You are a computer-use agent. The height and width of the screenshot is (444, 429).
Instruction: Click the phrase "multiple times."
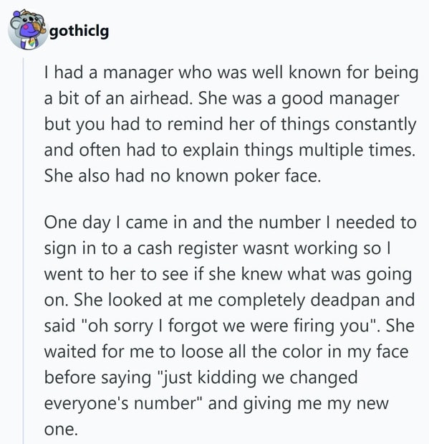point(357,150)
